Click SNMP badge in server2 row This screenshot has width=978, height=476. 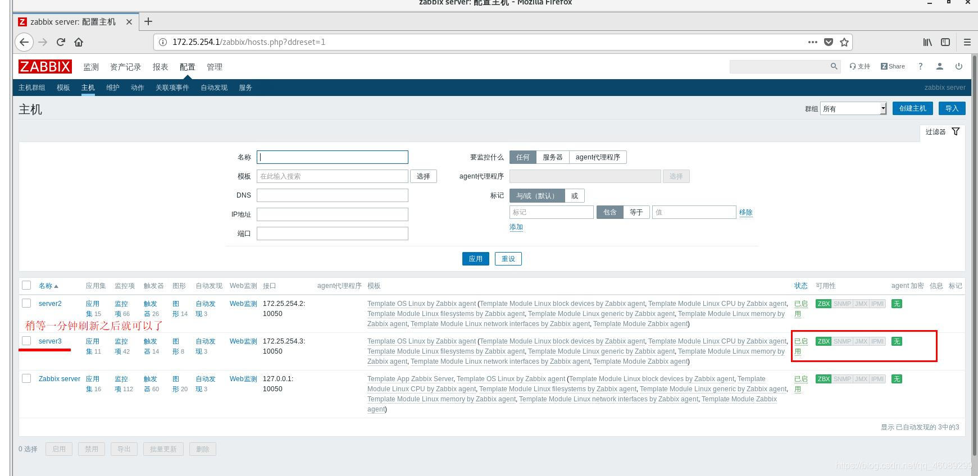[x=842, y=304]
